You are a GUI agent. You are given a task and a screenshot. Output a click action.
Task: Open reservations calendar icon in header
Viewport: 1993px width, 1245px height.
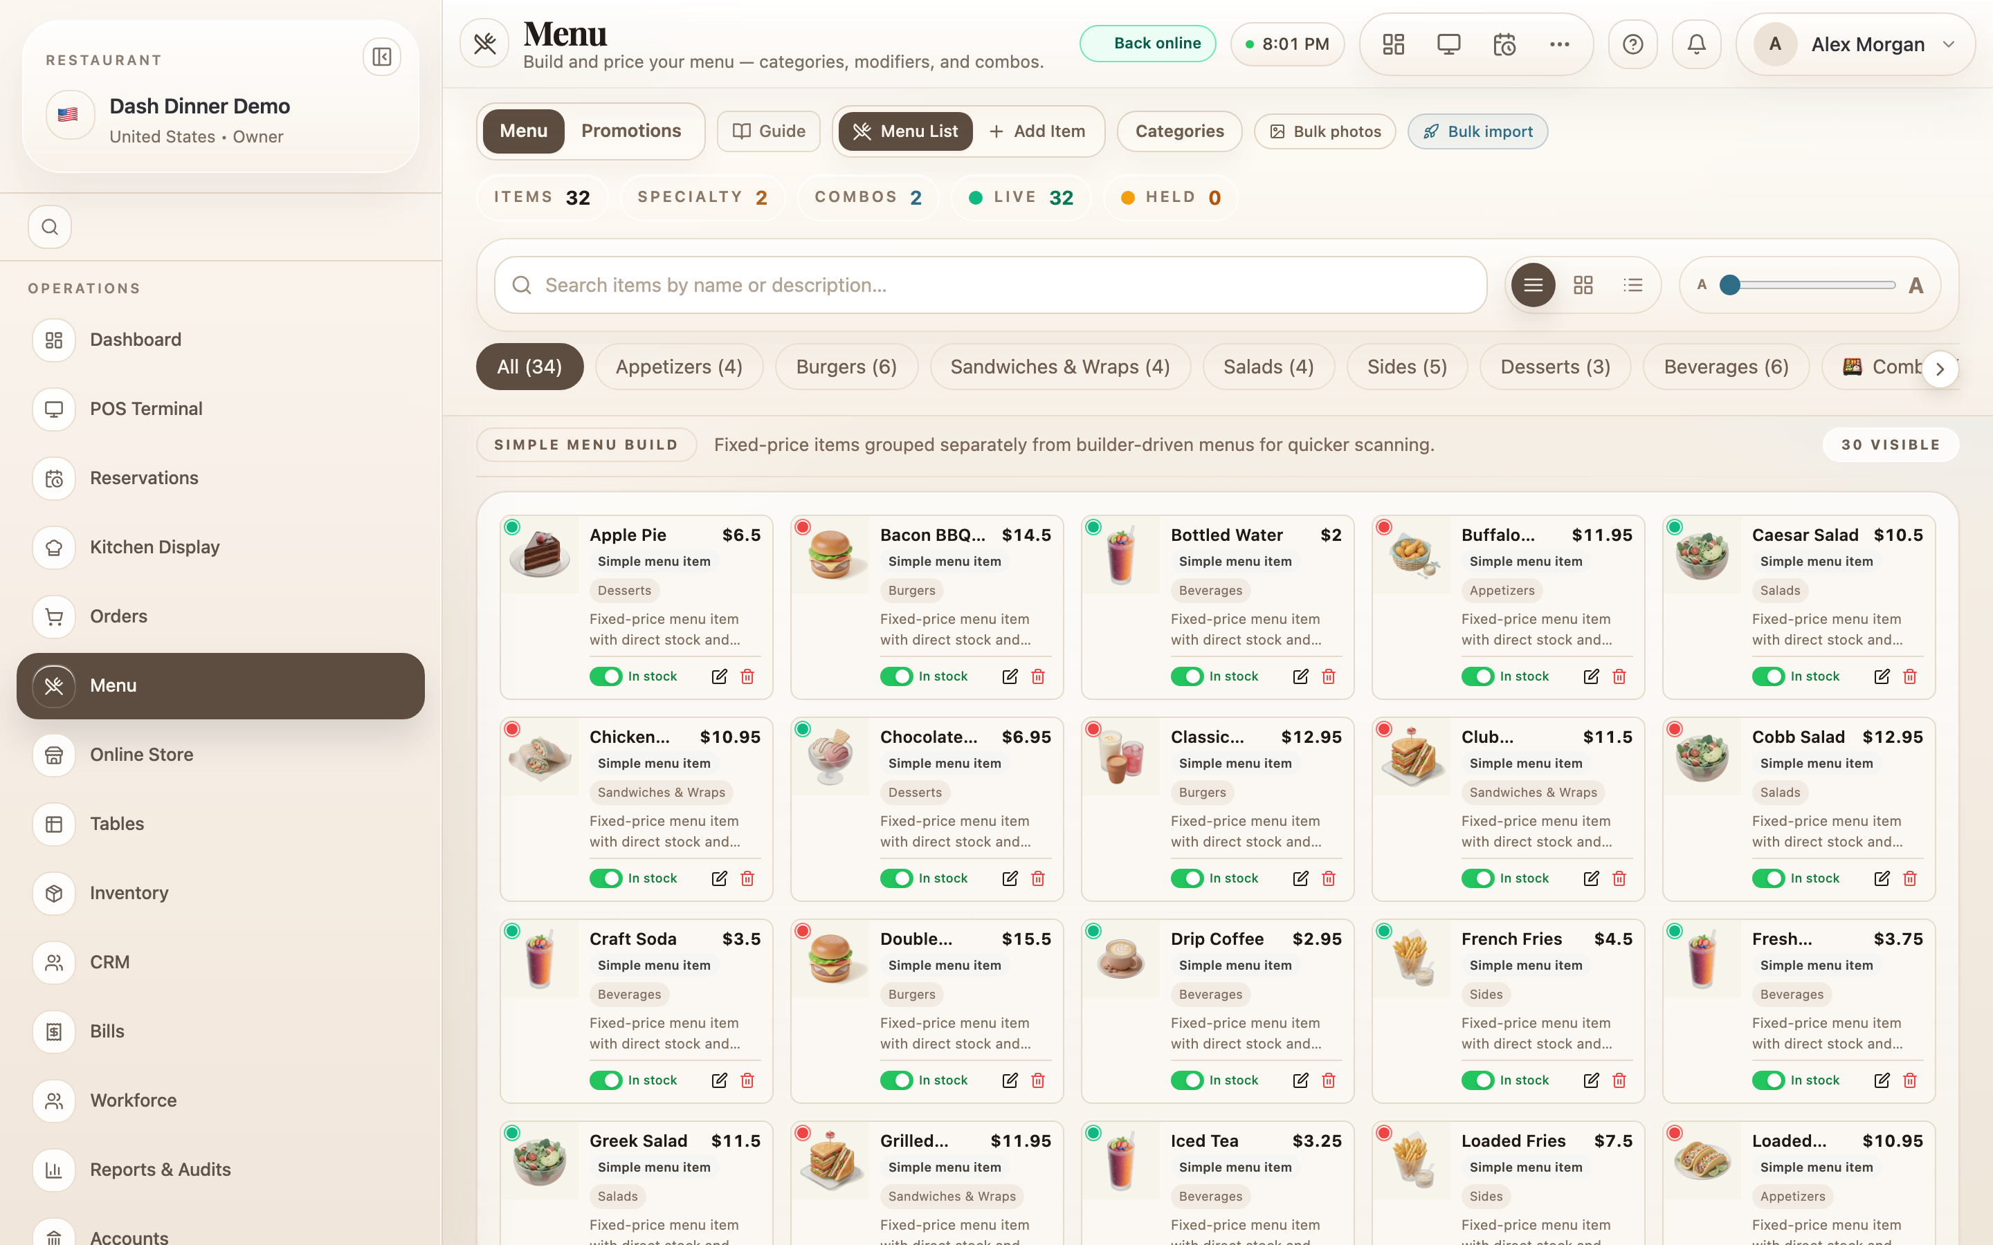click(1504, 44)
